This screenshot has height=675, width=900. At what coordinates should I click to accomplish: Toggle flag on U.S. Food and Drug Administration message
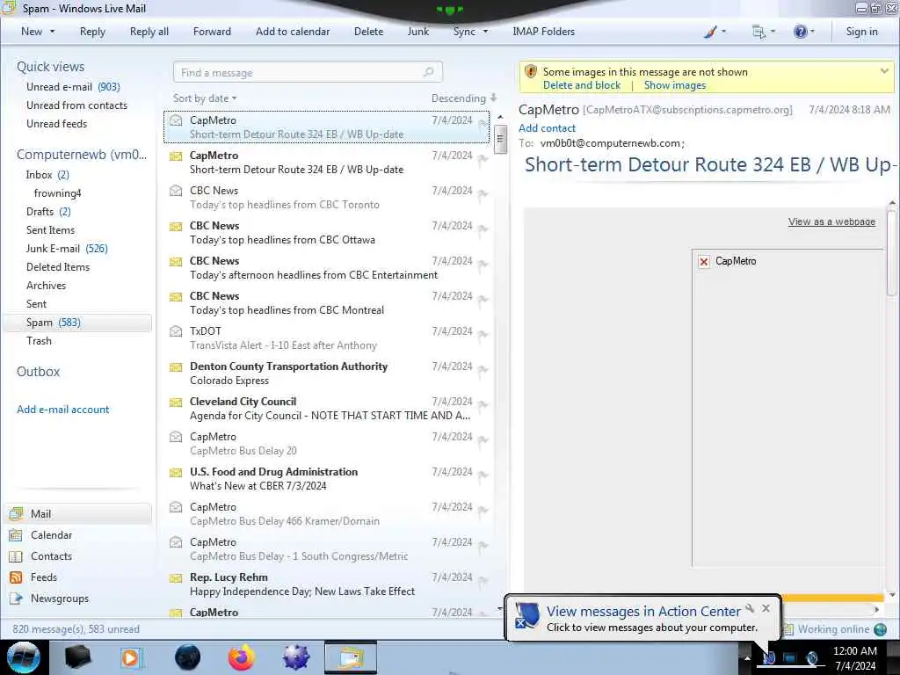click(x=483, y=475)
